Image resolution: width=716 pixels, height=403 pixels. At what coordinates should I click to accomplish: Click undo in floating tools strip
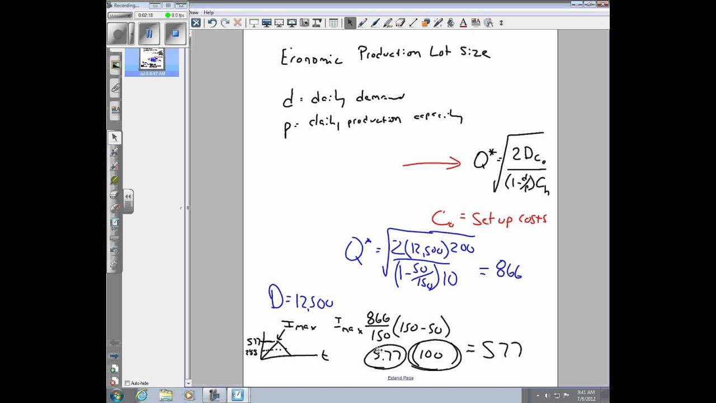point(115,251)
